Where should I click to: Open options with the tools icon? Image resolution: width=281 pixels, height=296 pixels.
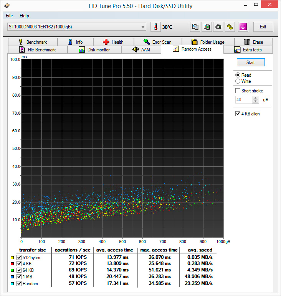coord(230,27)
